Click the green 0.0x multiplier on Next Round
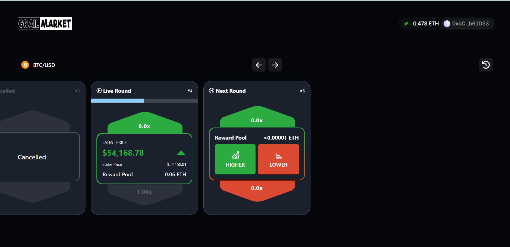Screen dimensions: 510x247 [257, 120]
